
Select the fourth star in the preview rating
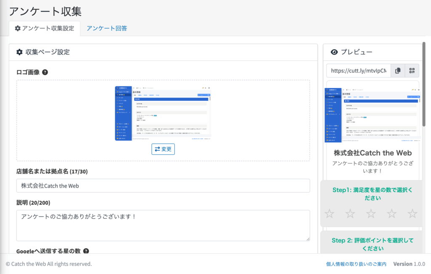coord(391,214)
